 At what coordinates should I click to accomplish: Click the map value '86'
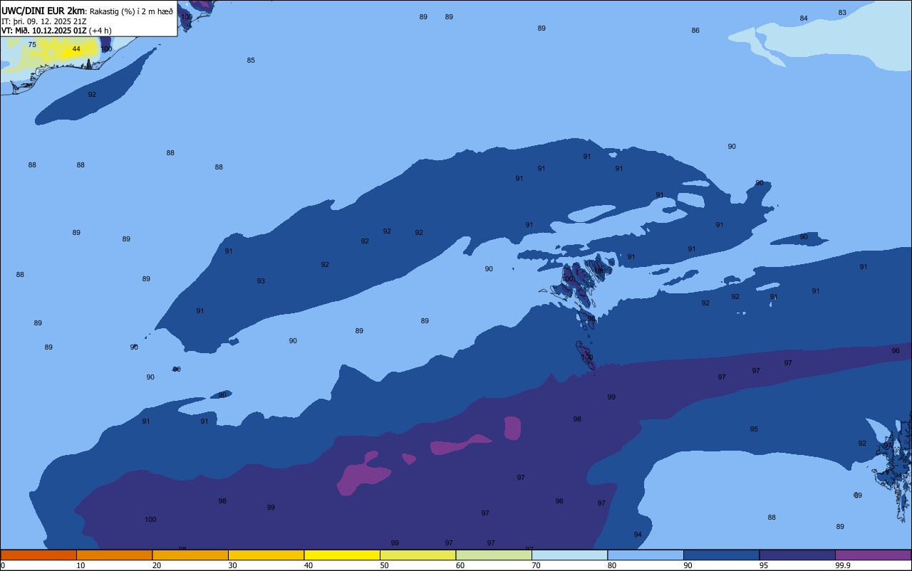coord(695,31)
